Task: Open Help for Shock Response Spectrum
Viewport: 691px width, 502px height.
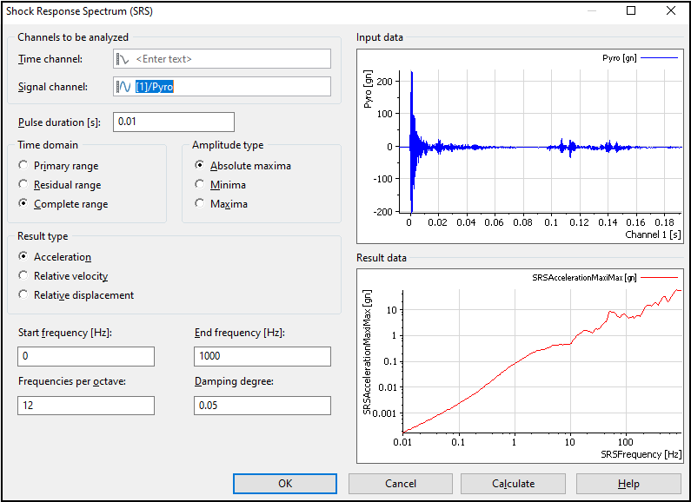Action: [628, 484]
